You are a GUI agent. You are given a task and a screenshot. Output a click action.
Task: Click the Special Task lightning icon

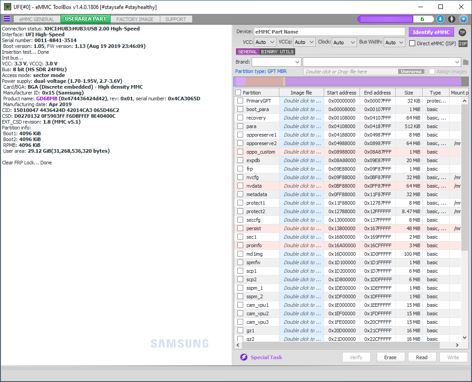pyautogui.click(x=244, y=357)
